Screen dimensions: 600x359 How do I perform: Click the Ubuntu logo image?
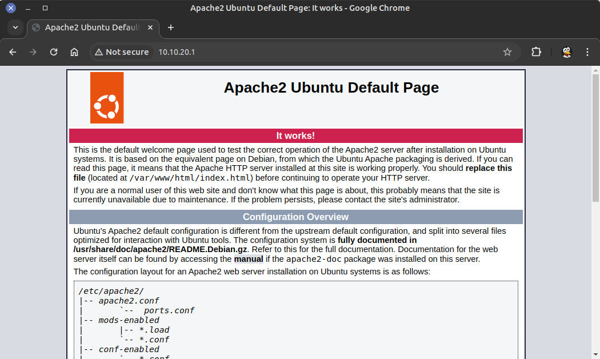click(x=107, y=98)
